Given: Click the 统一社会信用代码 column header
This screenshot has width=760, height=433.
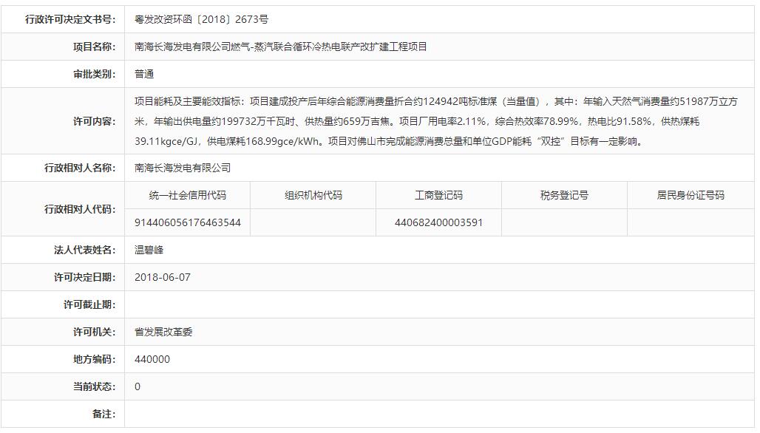Looking at the screenshot, I should coord(188,196).
